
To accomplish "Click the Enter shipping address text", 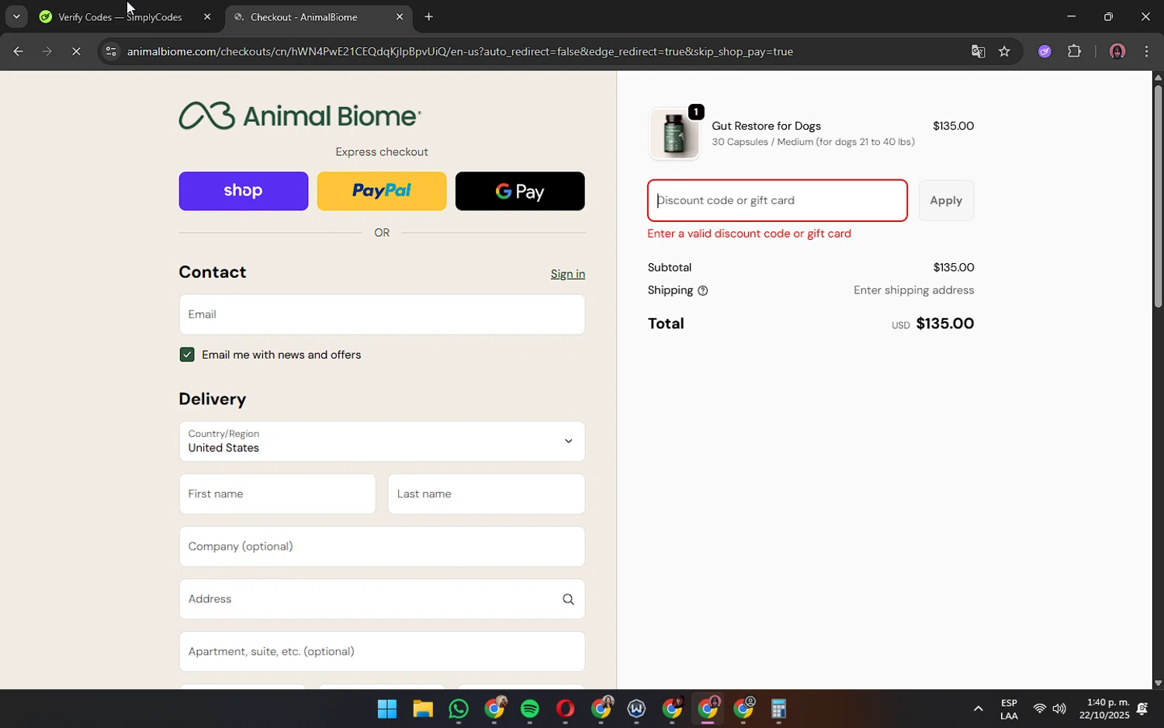I will [x=914, y=290].
